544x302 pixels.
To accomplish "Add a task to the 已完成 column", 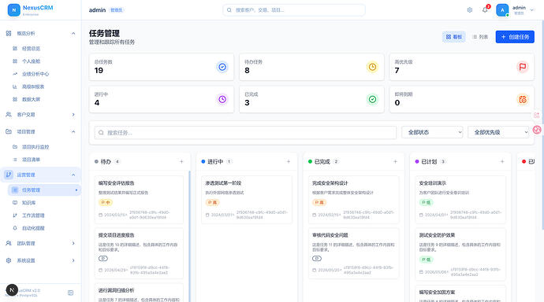I will tap(395, 161).
